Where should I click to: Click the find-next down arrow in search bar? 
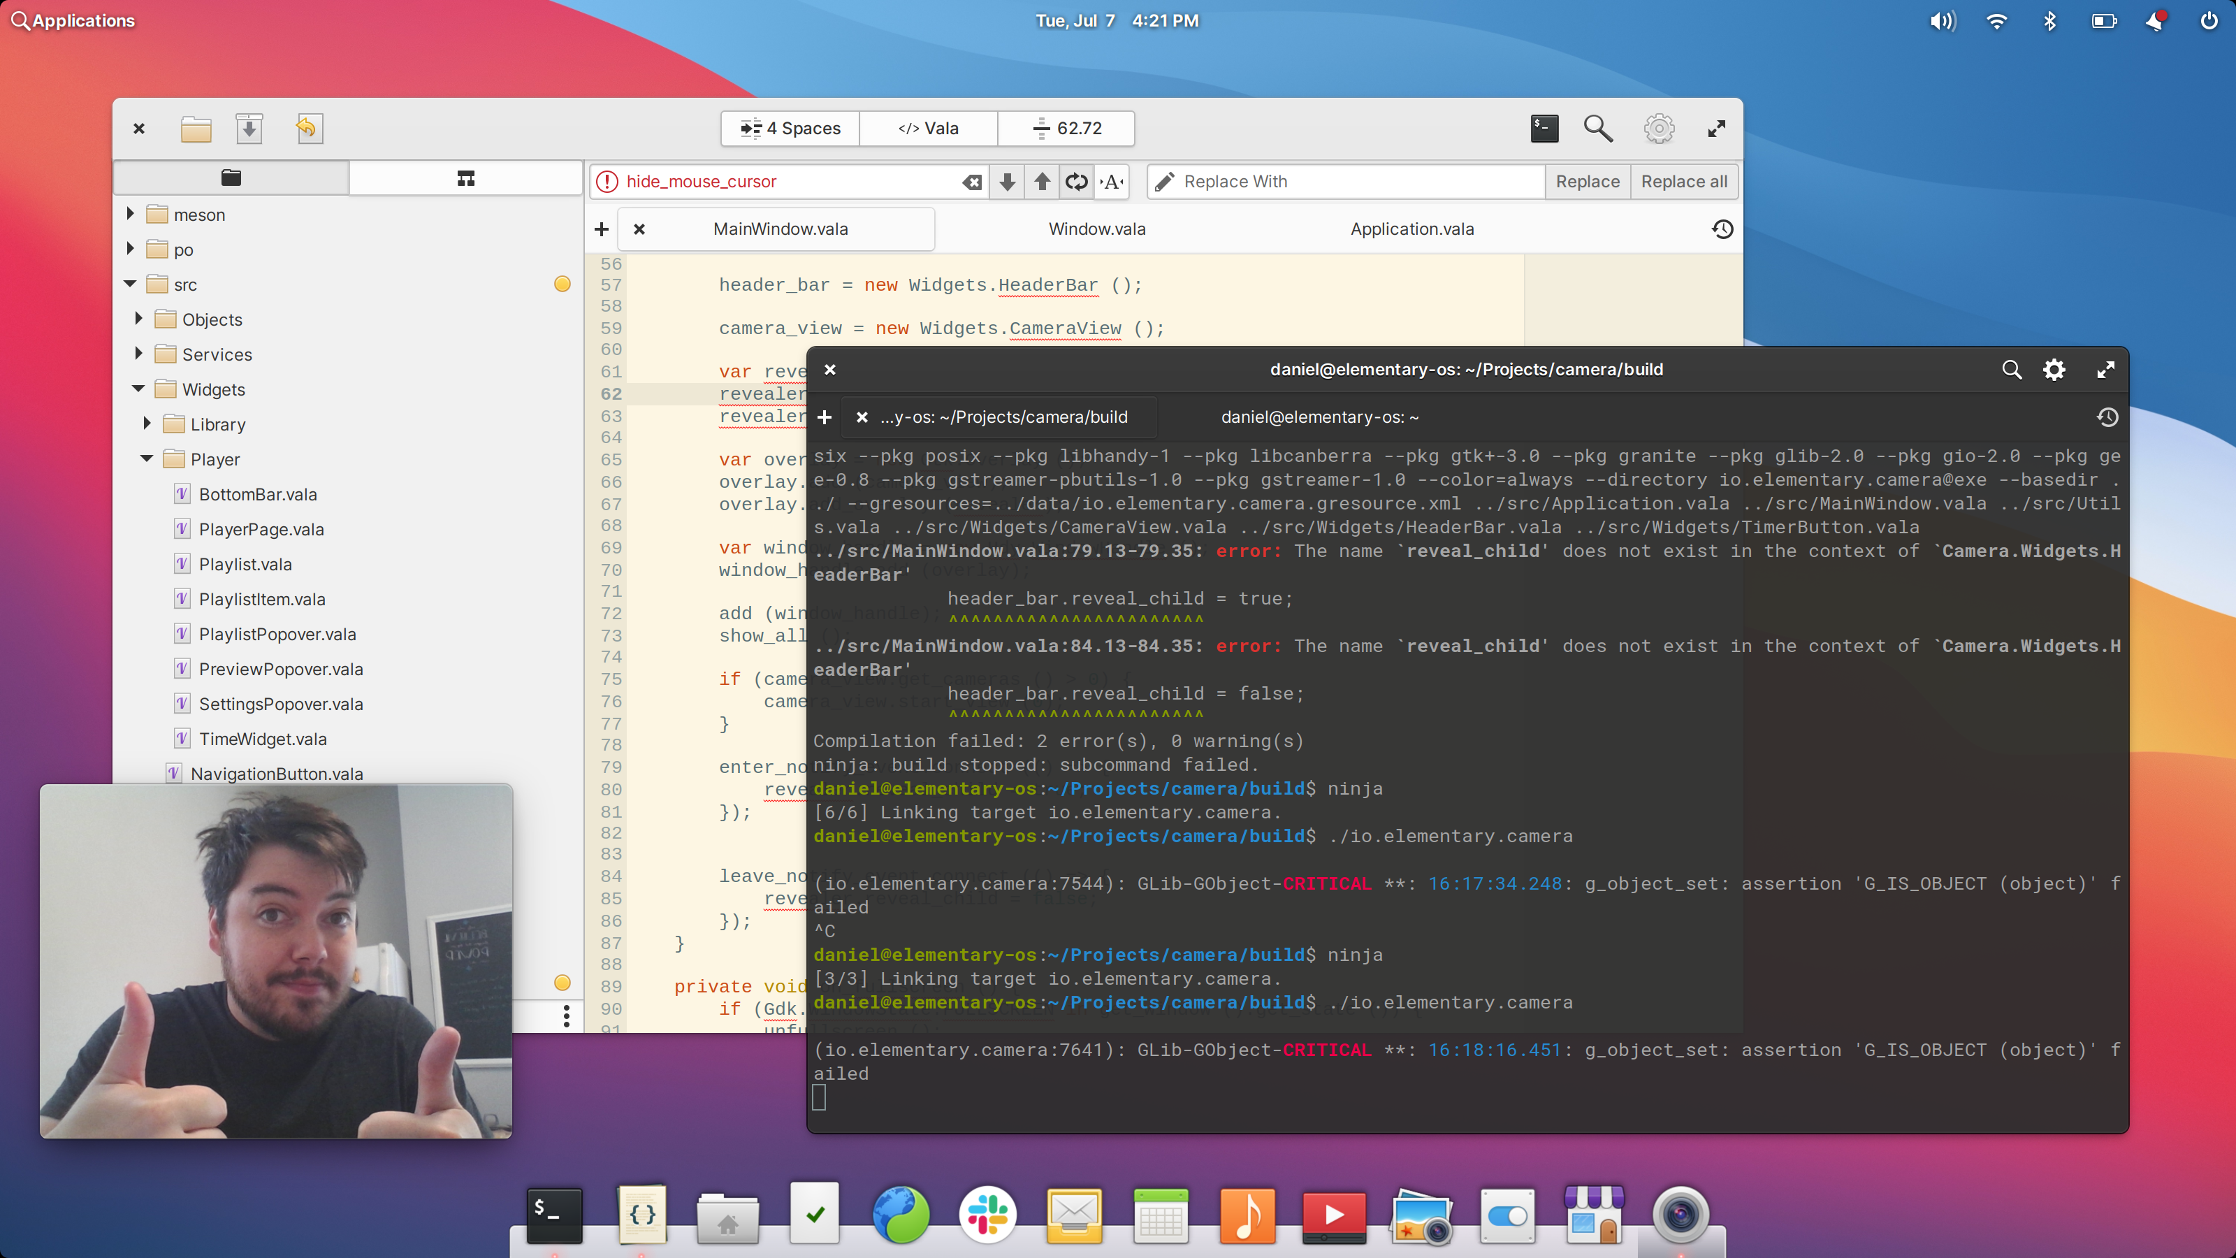coord(1007,182)
